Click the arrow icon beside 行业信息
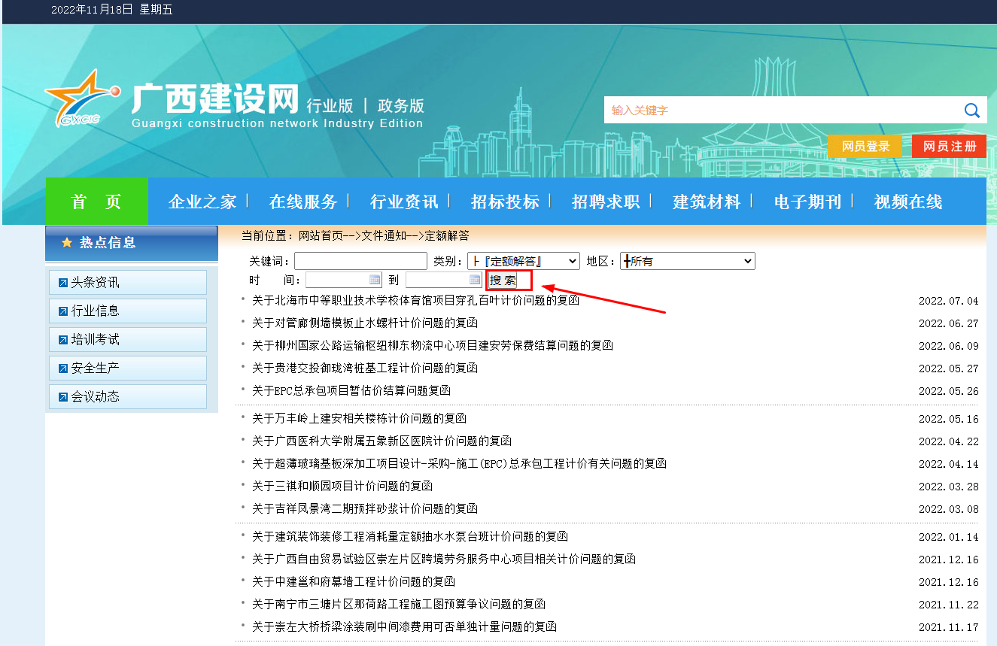The height and width of the screenshot is (646, 997). pos(62,311)
